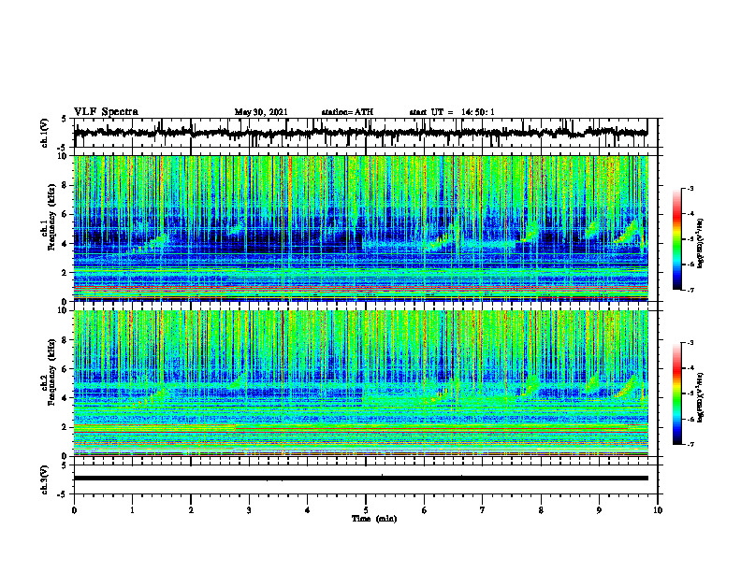The height and width of the screenshot is (572, 741).
Task: Click the "start UT = 14:50: 1" header text
Action: [452, 112]
